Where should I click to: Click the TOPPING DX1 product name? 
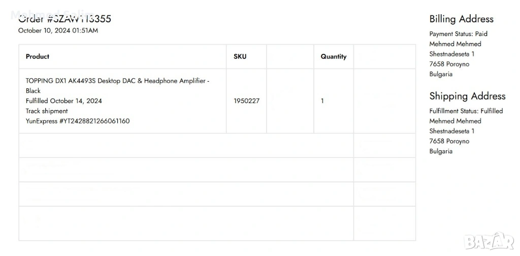pyautogui.click(x=117, y=81)
